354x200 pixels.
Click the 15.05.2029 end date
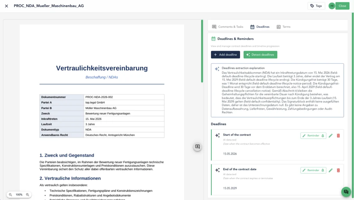[x=230, y=188]
